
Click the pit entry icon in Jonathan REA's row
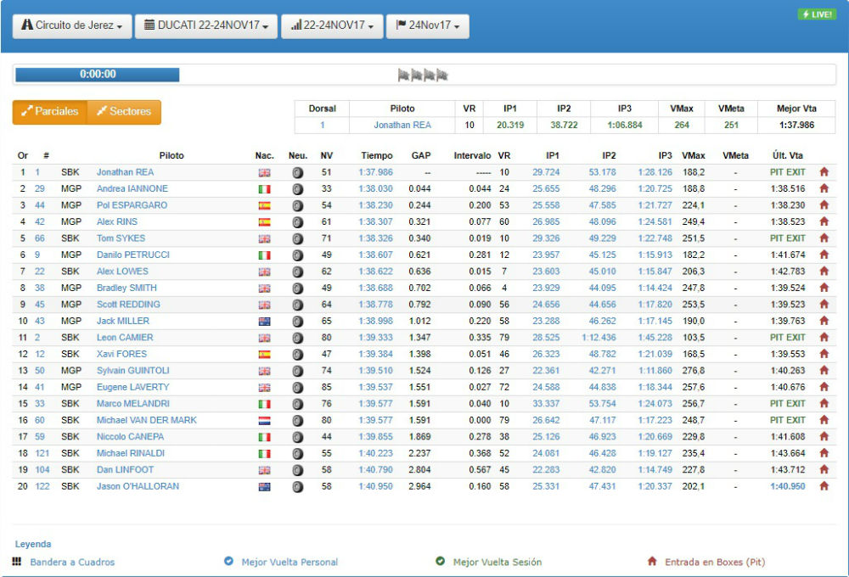824,172
